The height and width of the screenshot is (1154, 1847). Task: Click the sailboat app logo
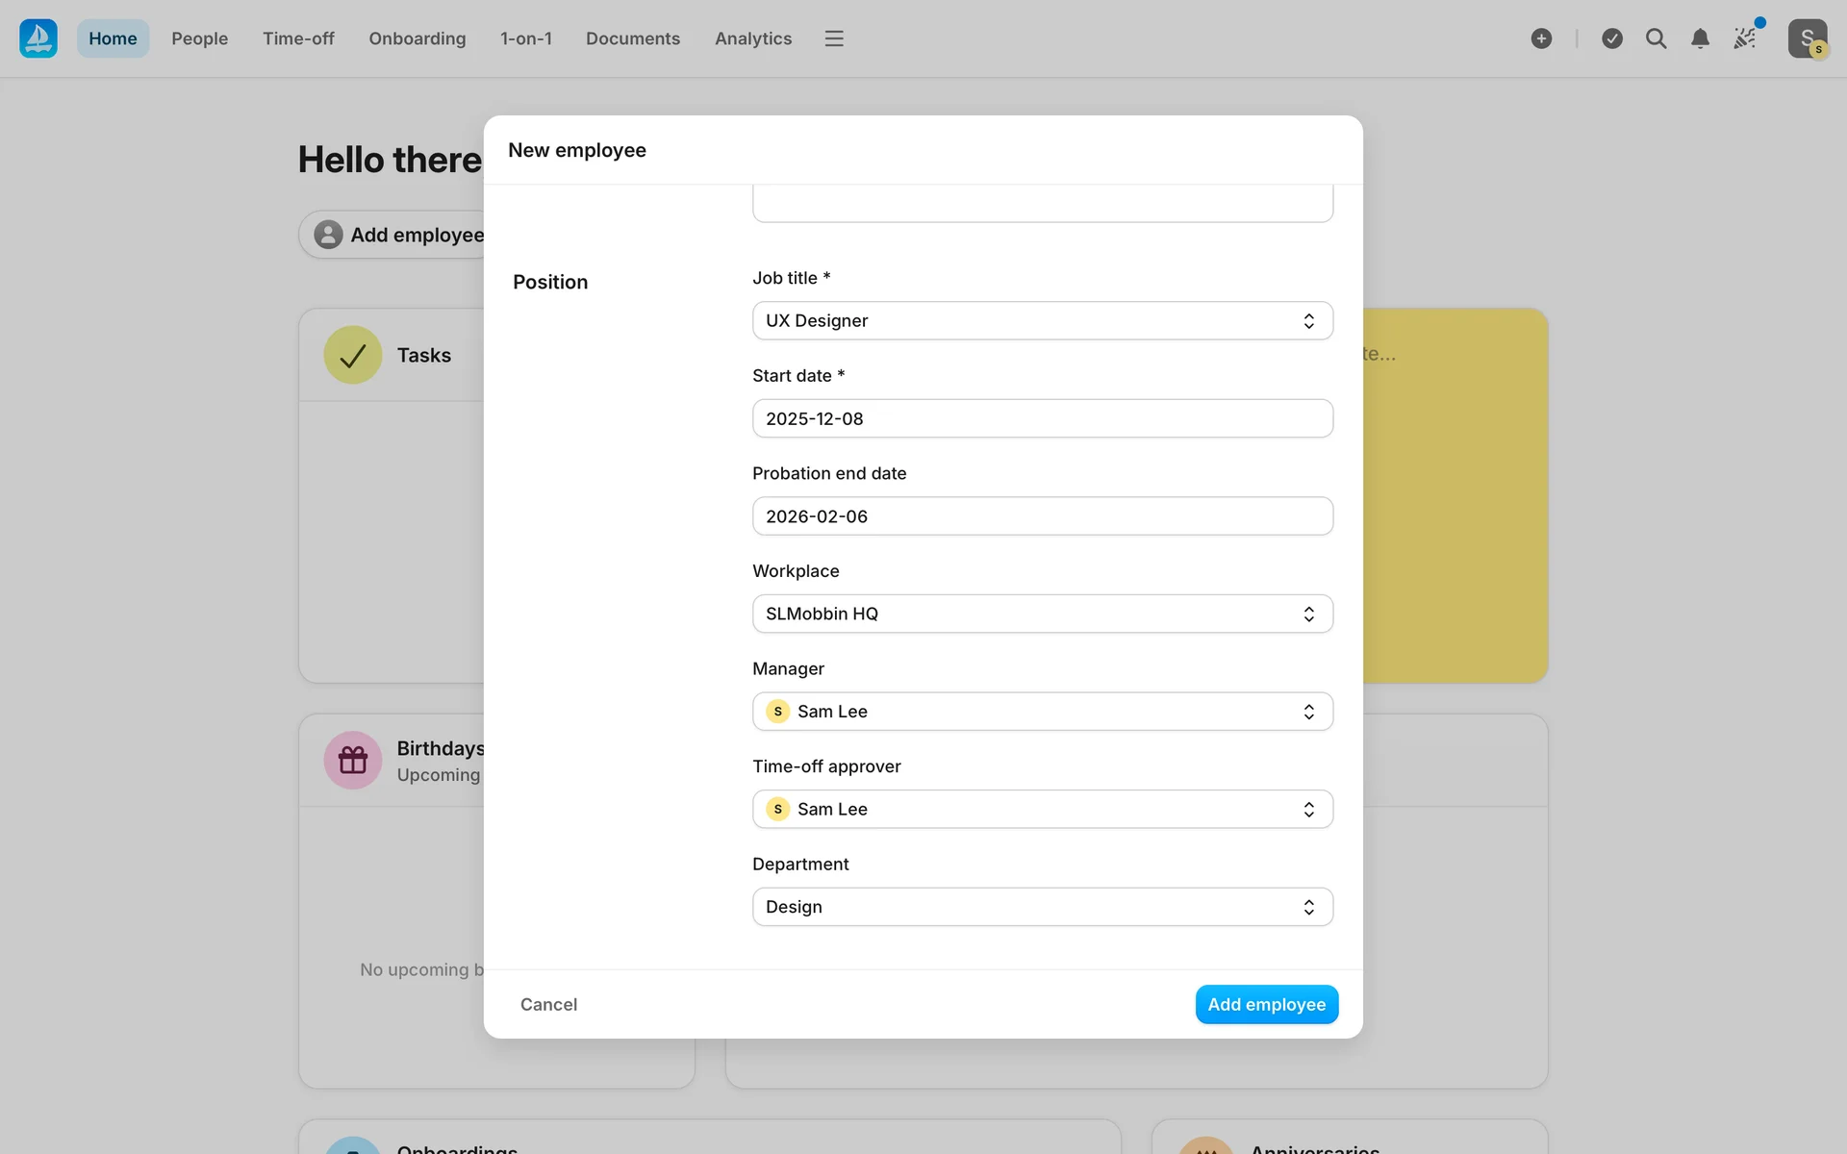point(38,38)
